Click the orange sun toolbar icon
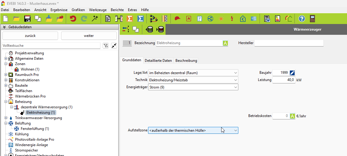 pos(221,19)
